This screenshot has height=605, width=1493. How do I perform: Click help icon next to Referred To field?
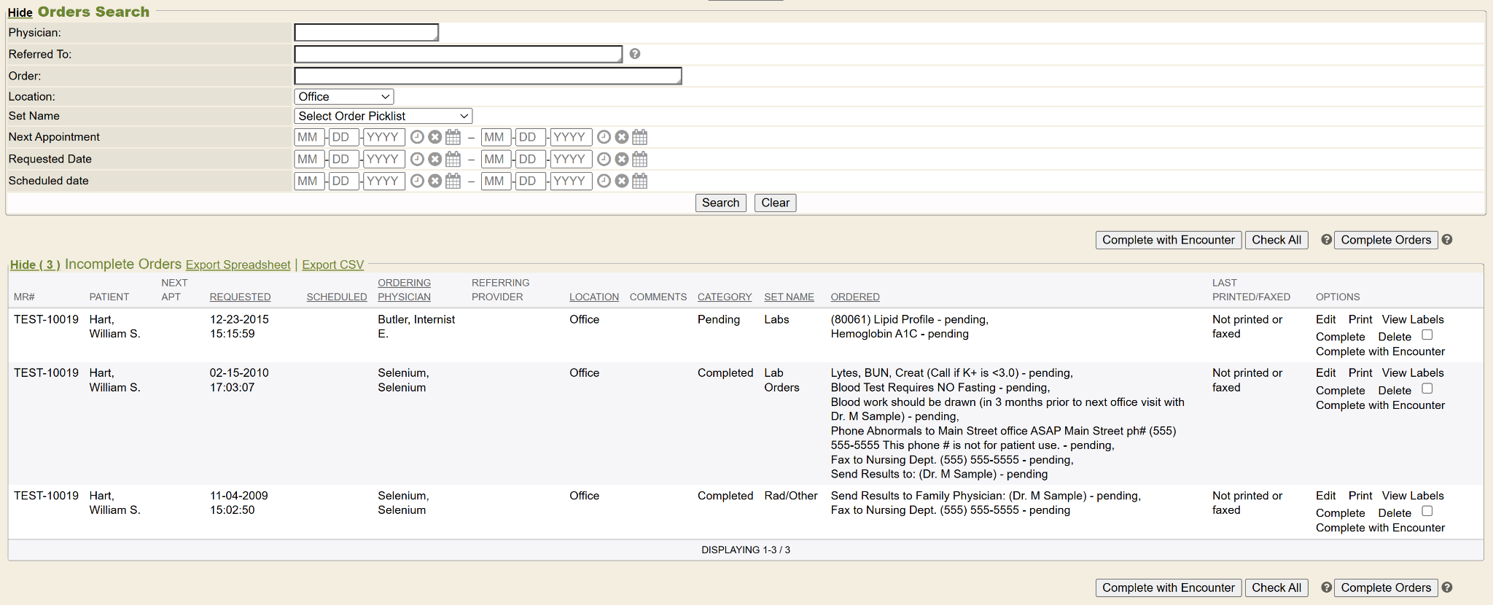coord(635,54)
